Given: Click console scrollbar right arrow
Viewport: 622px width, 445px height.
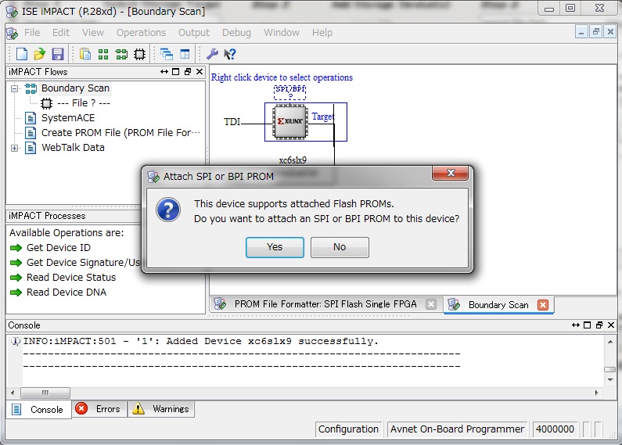Looking at the screenshot, I should pyautogui.click(x=597, y=393).
